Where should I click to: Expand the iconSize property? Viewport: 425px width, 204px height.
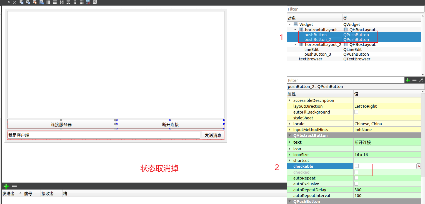pyautogui.click(x=290, y=155)
